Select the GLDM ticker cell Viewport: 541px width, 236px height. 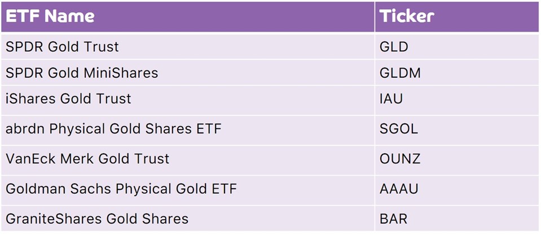pos(457,73)
